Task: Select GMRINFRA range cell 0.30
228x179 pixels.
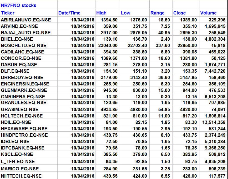Action: 166,97
